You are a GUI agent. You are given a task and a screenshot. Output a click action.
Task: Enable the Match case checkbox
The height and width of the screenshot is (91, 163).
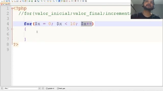pyautogui.click(x=58, y=88)
